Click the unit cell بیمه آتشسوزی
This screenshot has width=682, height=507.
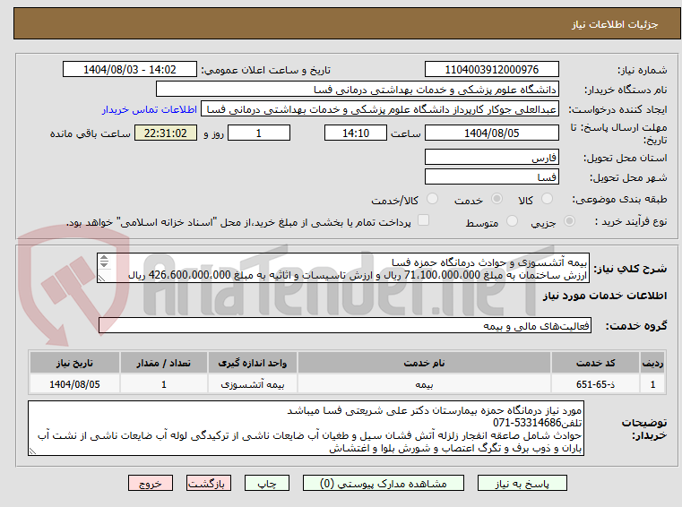pos(252,384)
